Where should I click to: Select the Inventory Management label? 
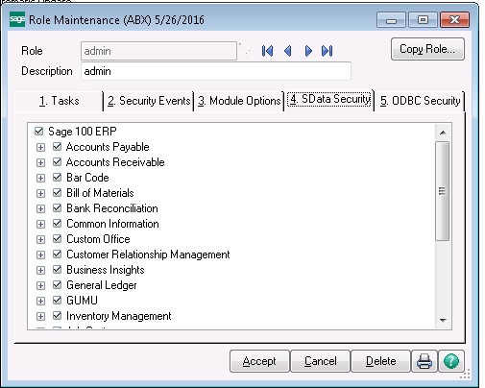coord(119,316)
